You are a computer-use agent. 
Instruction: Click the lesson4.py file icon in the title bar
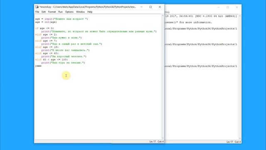click(37, 7)
